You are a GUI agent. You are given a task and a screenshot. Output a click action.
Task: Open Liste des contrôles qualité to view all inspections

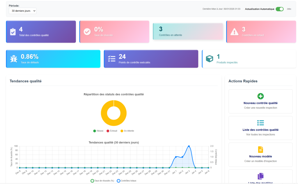click(x=260, y=128)
